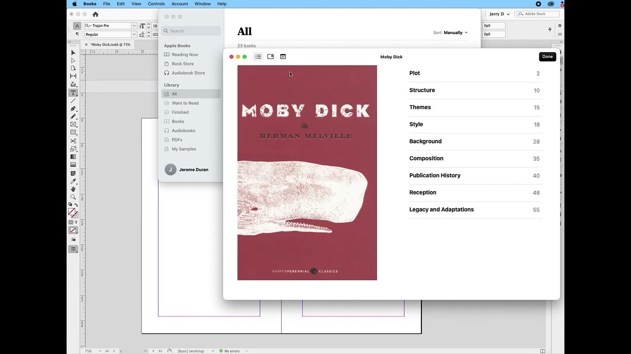Swap fill and stroke arrow
Viewport: 631px width, 354px height.
point(76,205)
